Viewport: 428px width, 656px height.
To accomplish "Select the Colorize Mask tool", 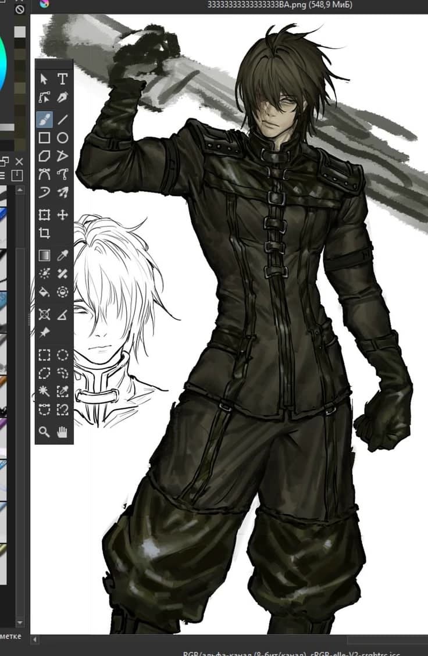I will (x=44, y=273).
